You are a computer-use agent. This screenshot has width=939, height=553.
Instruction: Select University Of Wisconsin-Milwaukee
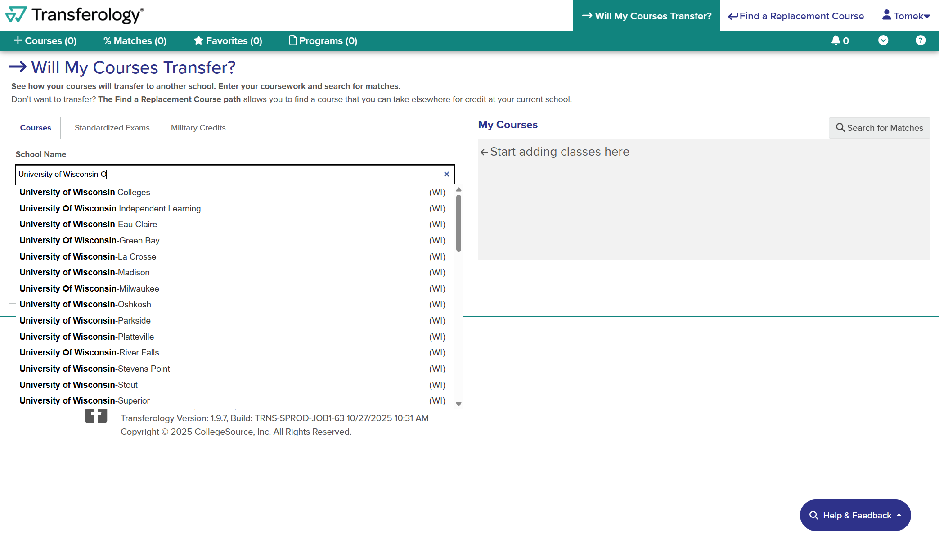click(235, 289)
